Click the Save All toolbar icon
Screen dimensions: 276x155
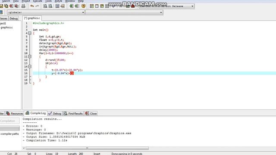6,6
